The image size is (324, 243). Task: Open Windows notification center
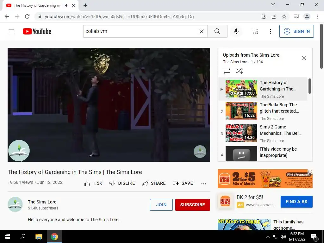314,237
